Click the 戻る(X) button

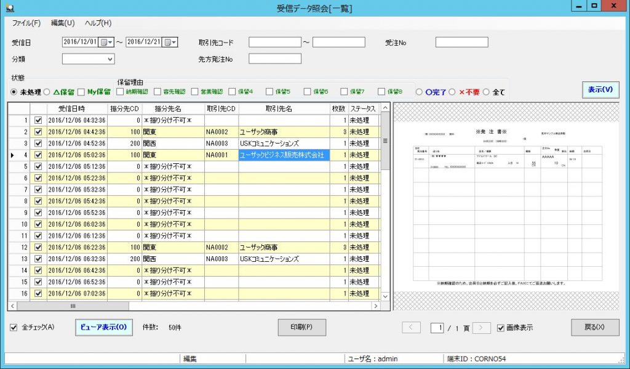(595, 327)
